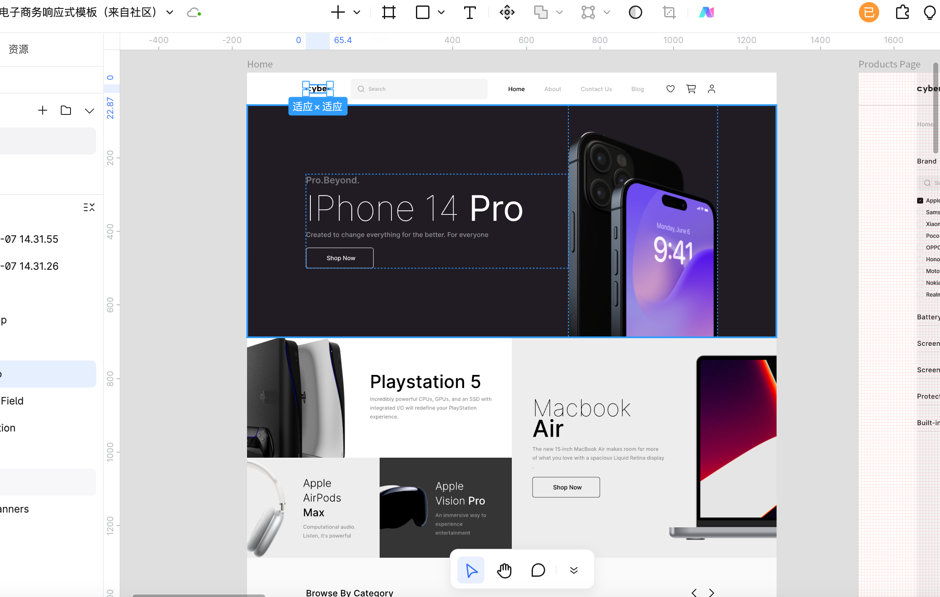This screenshot has width=940, height=597.
Task: Collapse pages list chevron in left panel
Action: coord(89,111)
